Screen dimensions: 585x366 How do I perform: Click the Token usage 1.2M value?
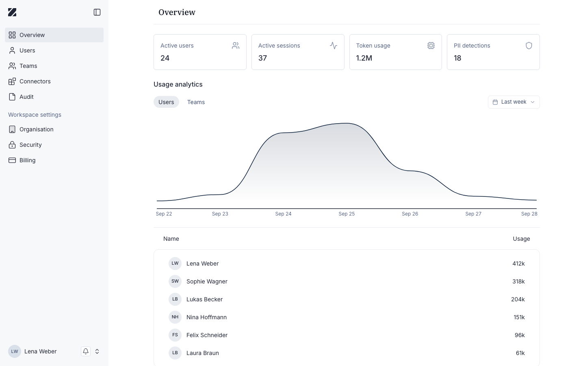point(364,58)
